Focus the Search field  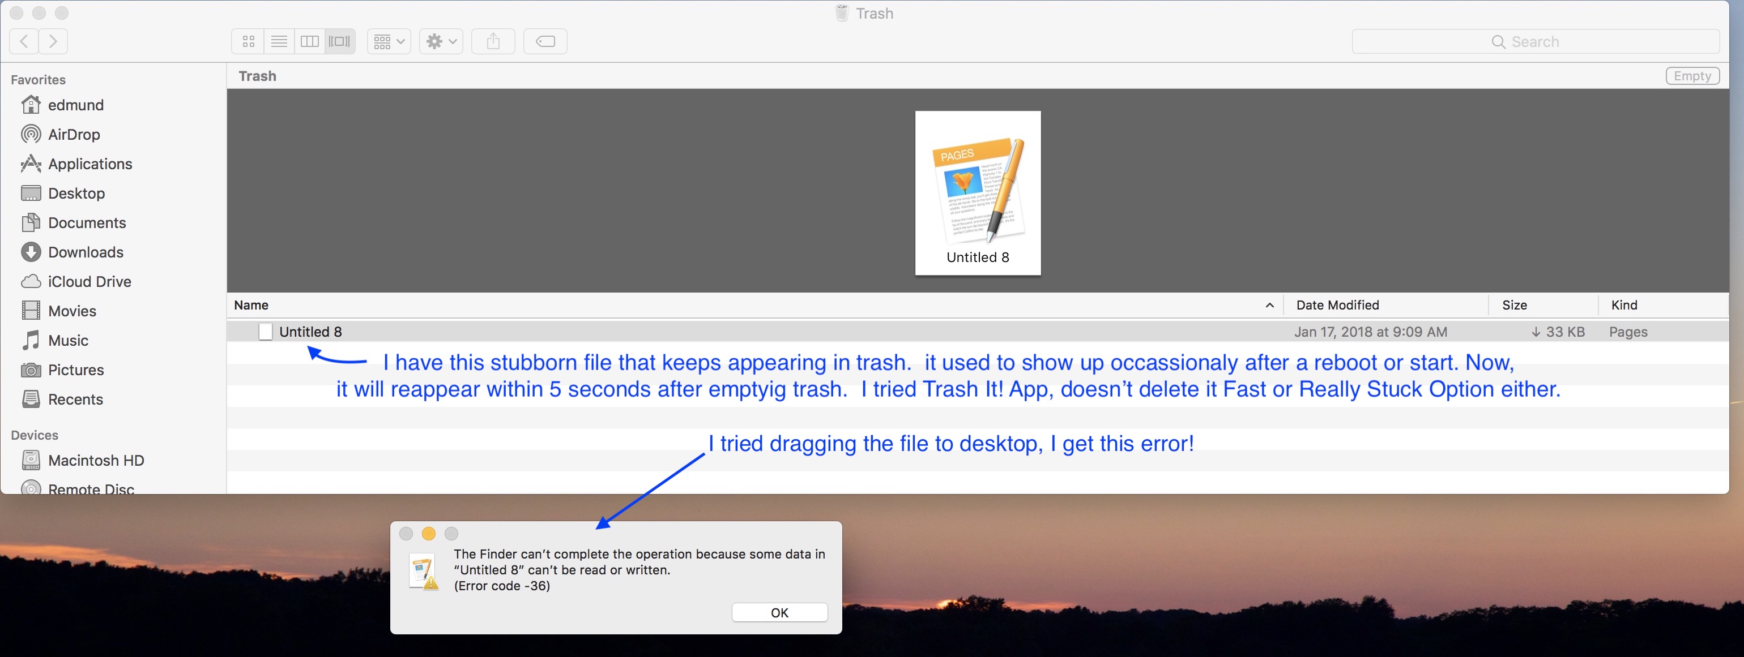tap(1536, 41)
